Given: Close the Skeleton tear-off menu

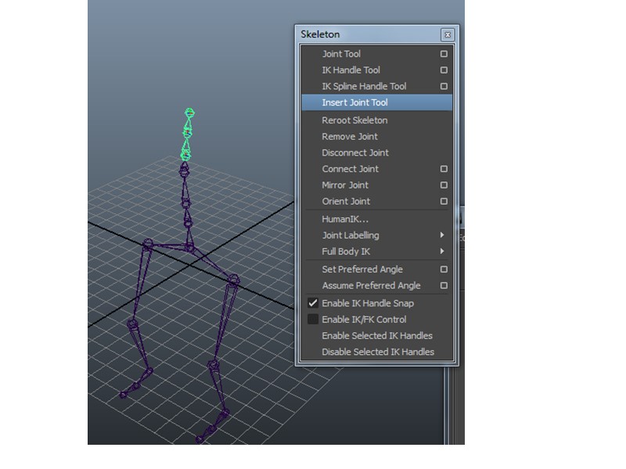Looking at the screenshot, I should [x=448, y=34].
